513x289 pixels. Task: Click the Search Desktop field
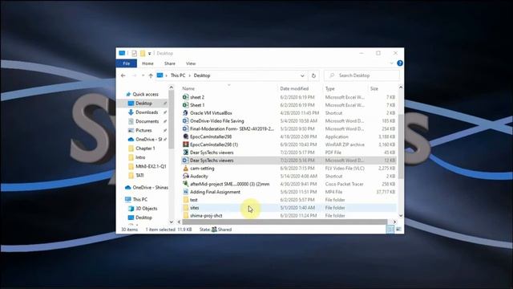362,75
